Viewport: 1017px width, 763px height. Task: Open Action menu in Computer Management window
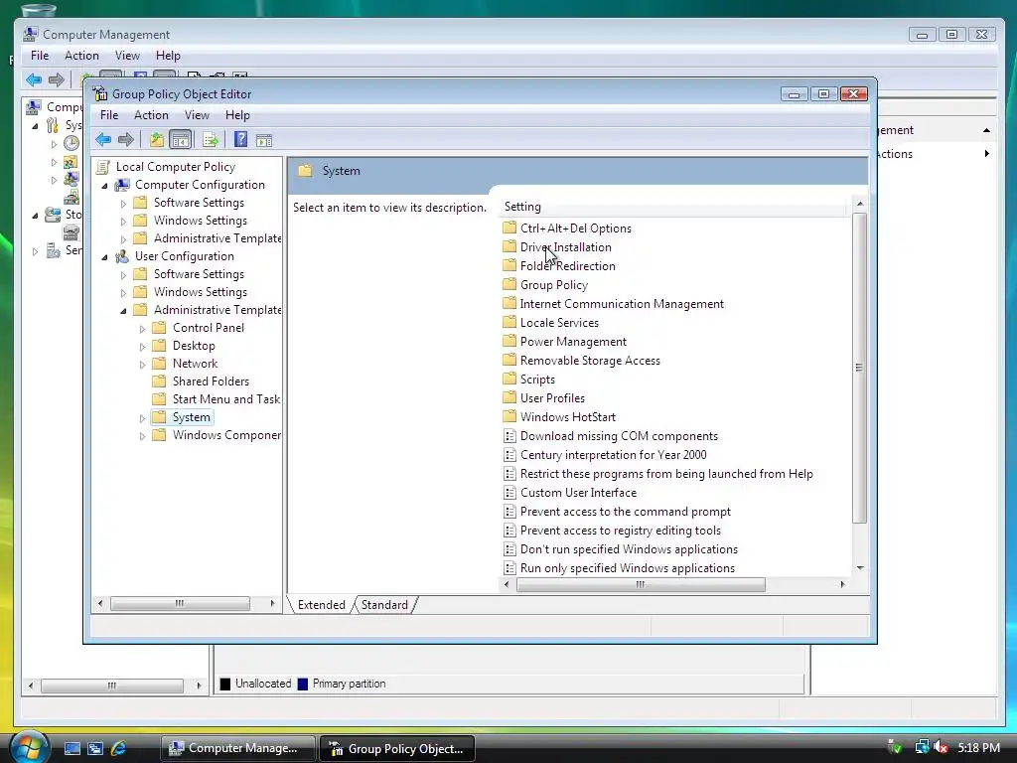pos(81,56)
